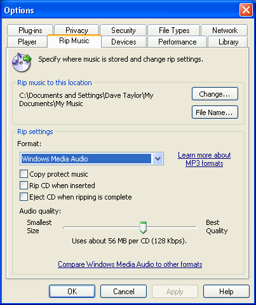Select the Player tab
The width and height of the screenshot is (256, 305).
tap(27, 42)
